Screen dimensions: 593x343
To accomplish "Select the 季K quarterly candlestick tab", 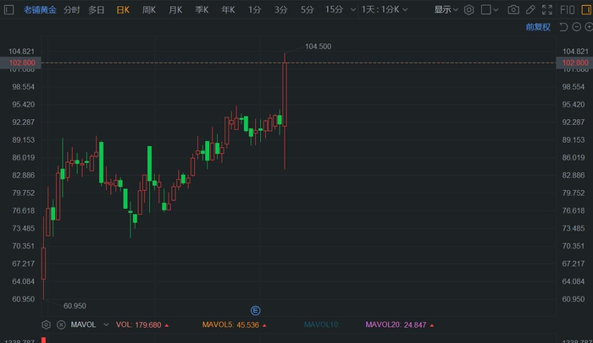I will tap(202, 10).
